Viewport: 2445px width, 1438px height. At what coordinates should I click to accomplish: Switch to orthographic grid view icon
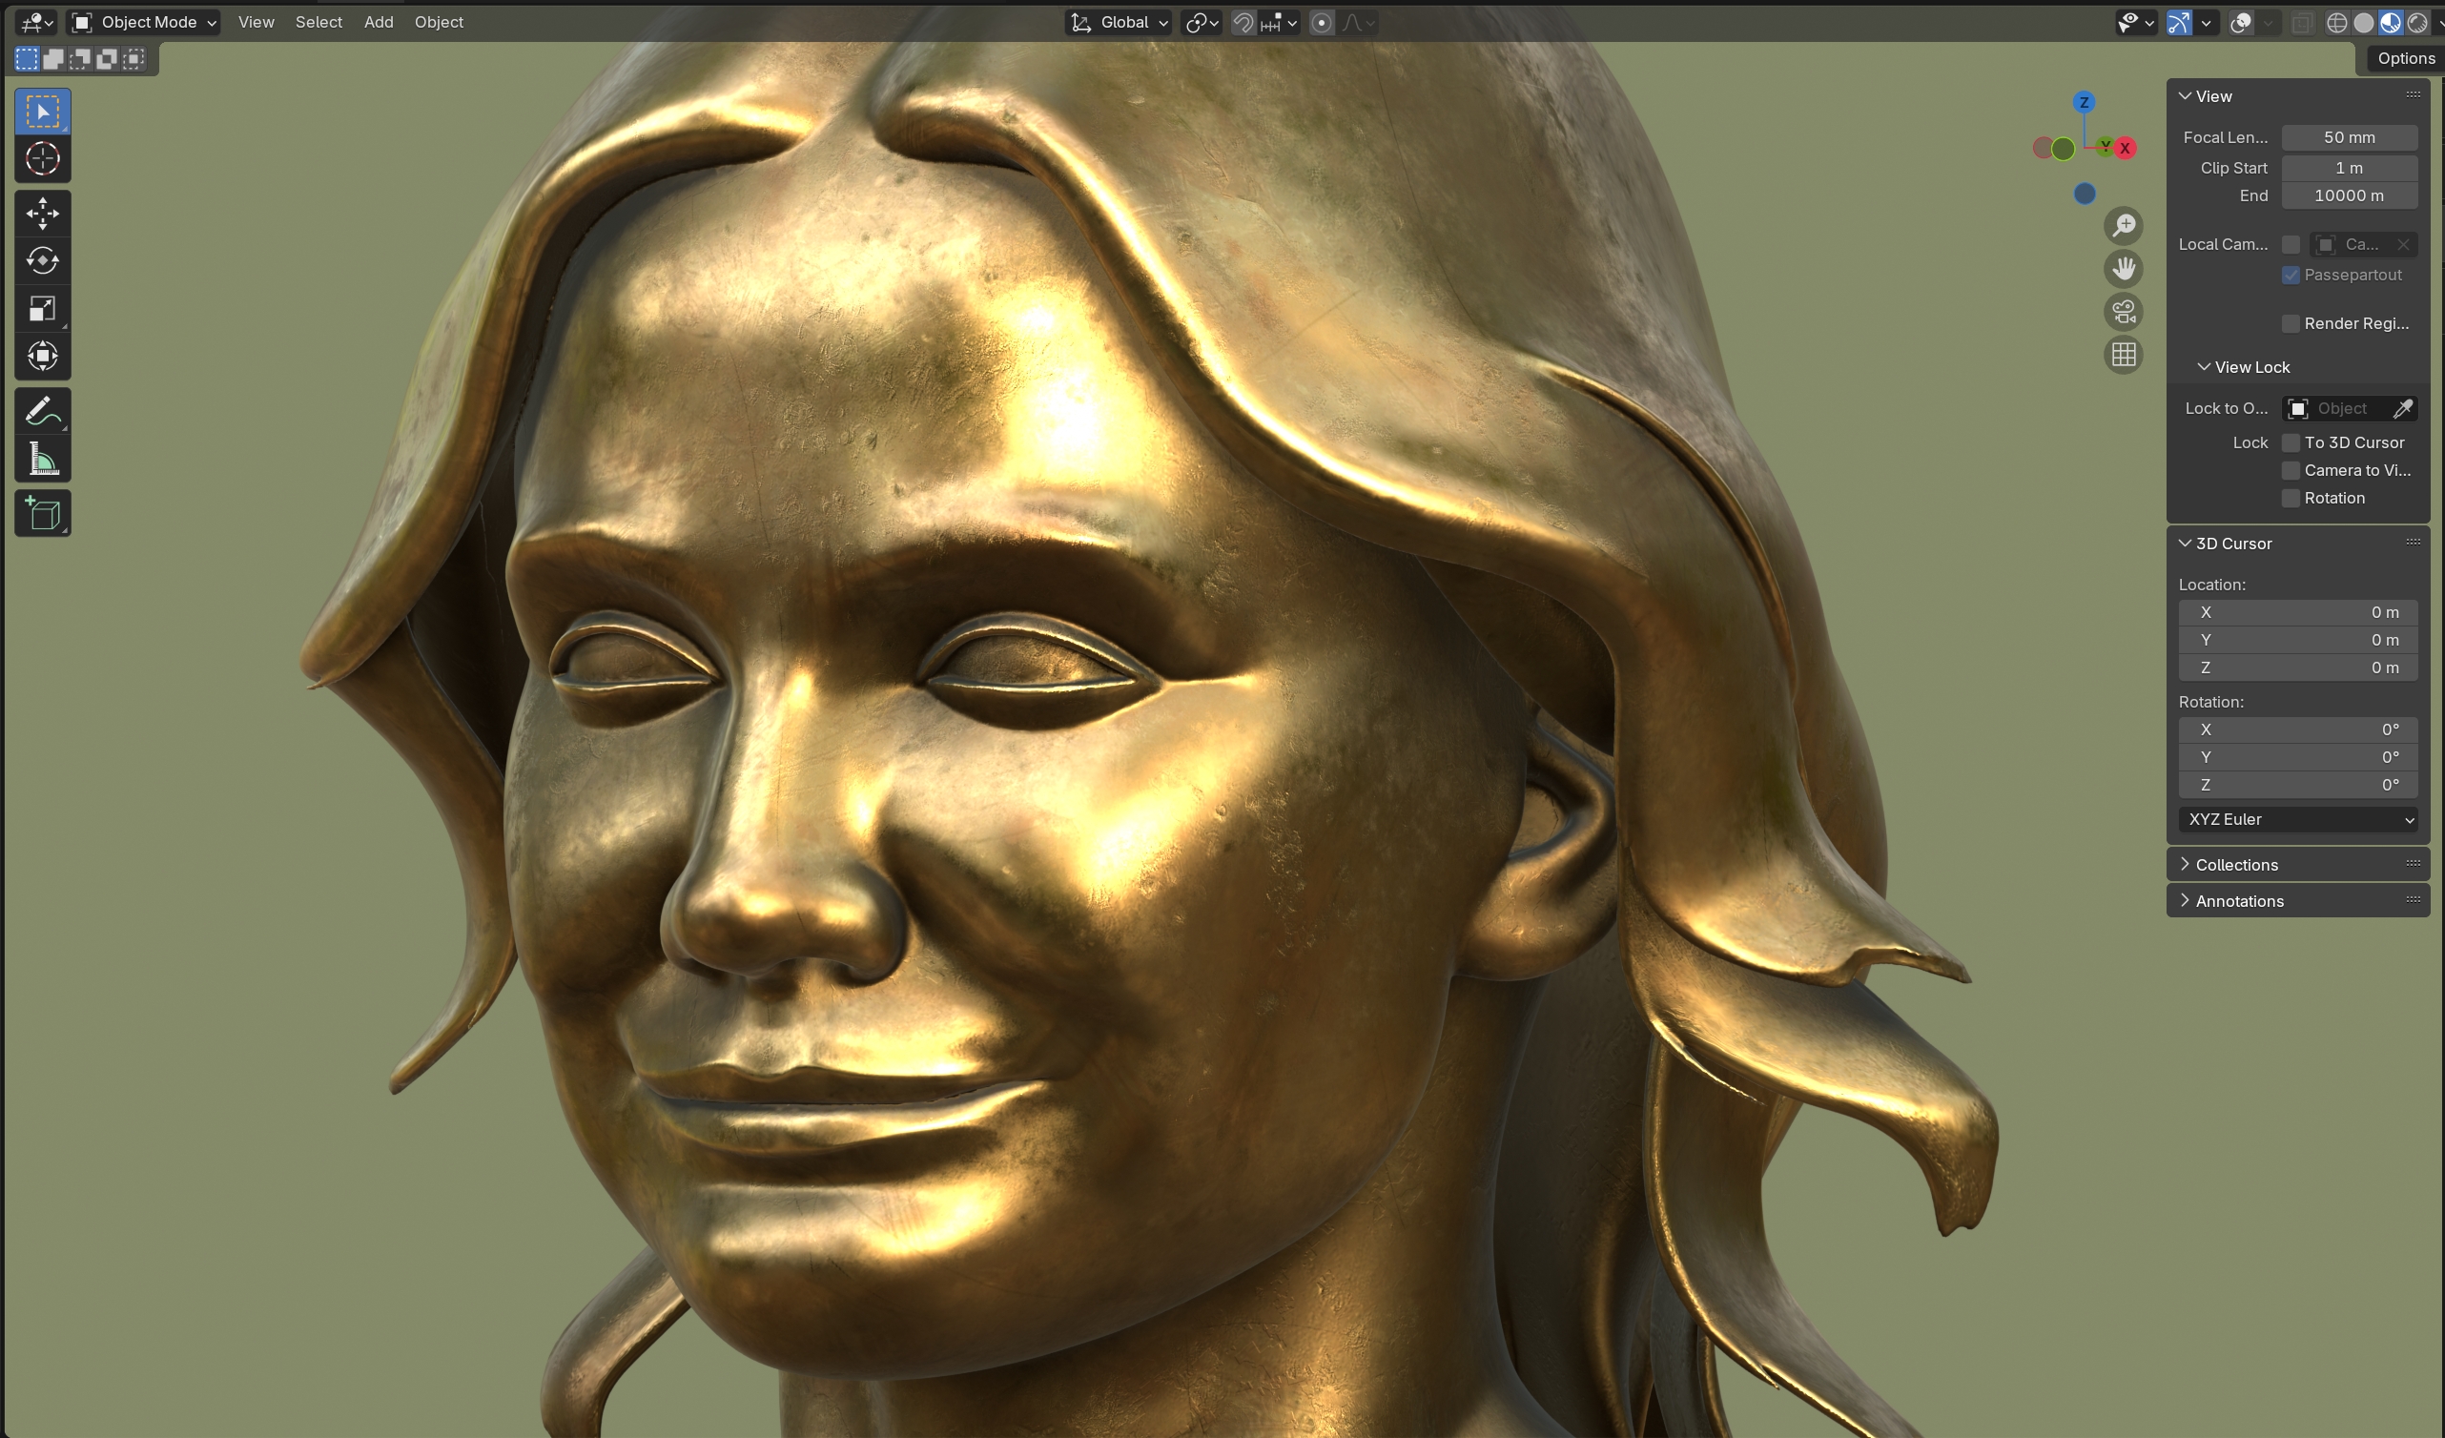click(2123, 355)
